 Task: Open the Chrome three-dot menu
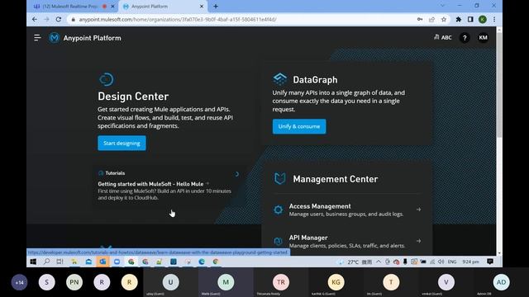point(494,20)
